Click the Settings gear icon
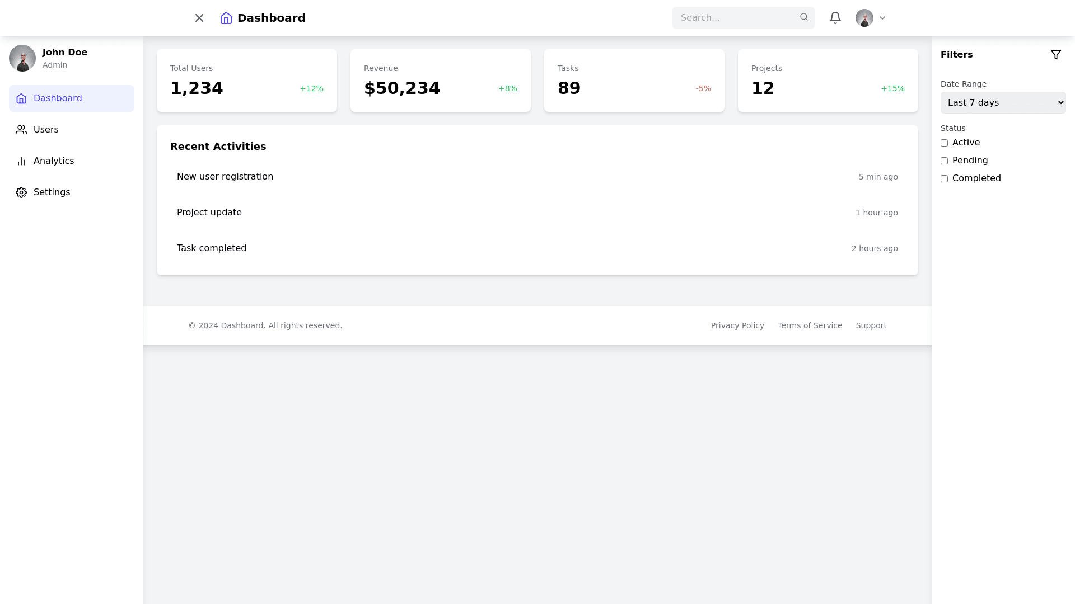1075x604 pixels. pyautogui.click(x=21, y=192)
